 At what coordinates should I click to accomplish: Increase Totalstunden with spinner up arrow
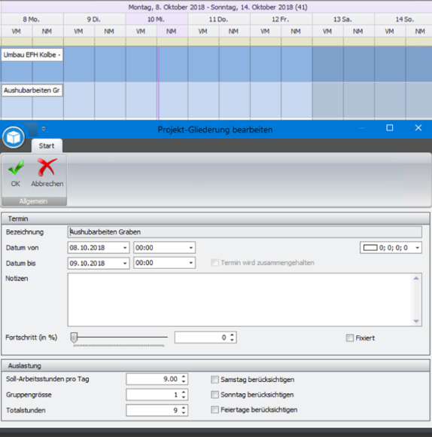coord(184,408)
